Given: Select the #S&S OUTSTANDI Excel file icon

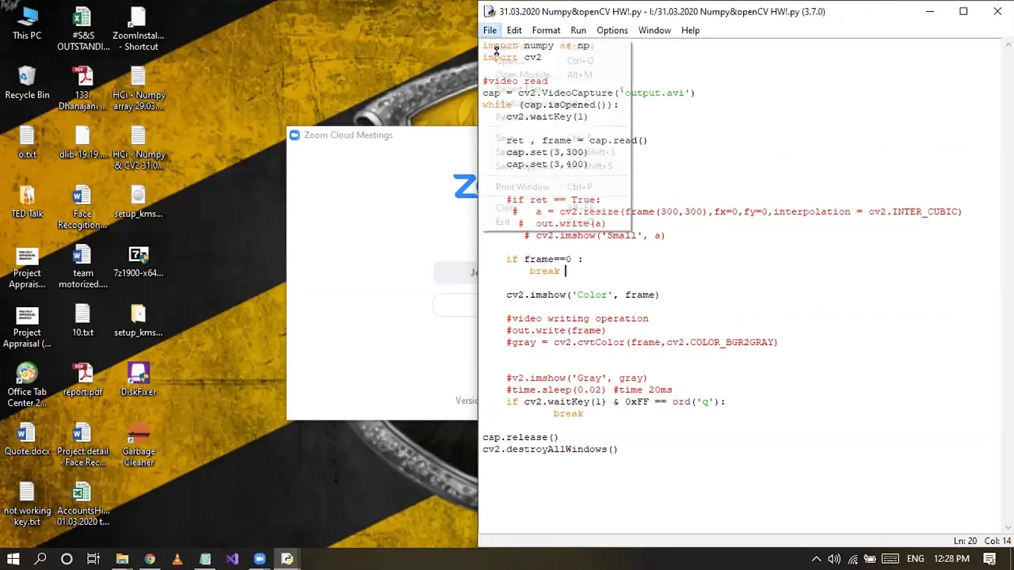Looking at the screenshot, I should (82, 29).
